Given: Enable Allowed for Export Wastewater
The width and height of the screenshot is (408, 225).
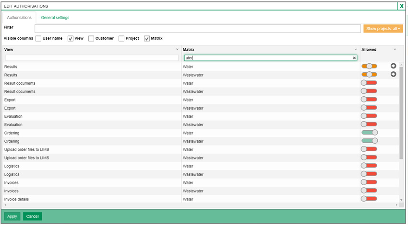Looking at the screenshot, I should [x=369, y=108].
